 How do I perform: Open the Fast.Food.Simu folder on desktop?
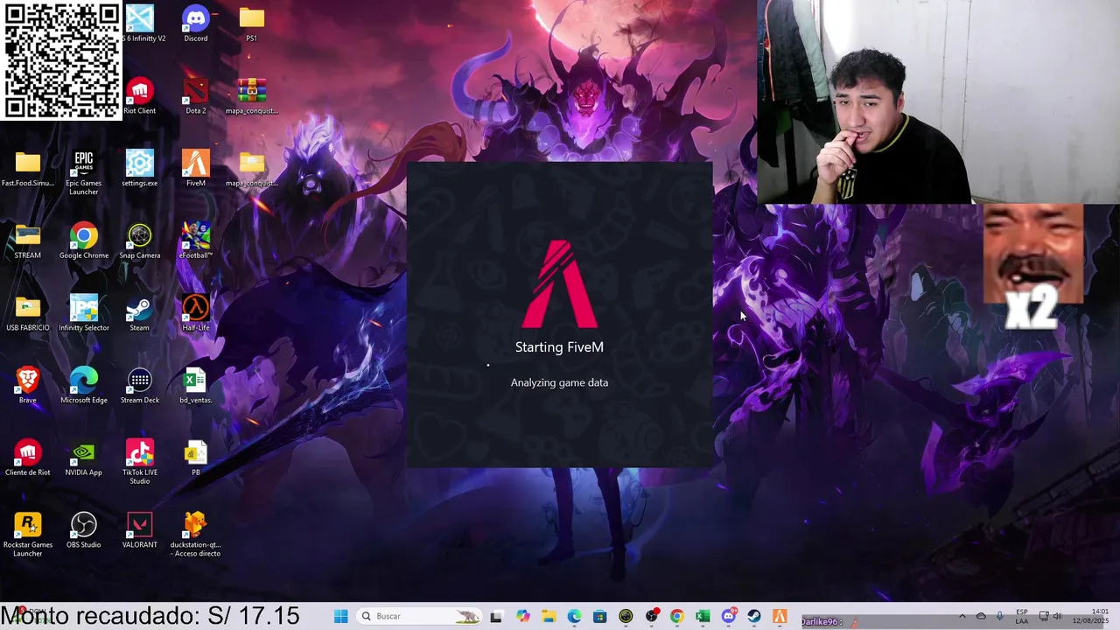tap(27, 168)
